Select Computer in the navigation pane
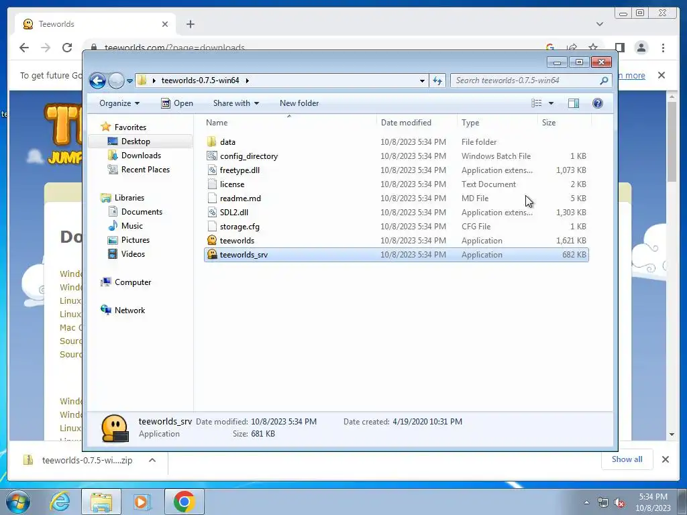The width and height of the screenshot is (687, 515). (133, 282)
